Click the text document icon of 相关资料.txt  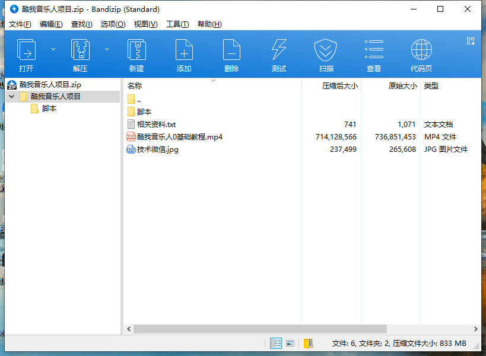(x=131, y=124)
